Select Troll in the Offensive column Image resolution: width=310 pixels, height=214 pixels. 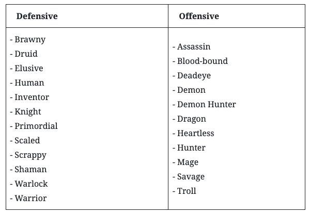(x=184, y=191)
